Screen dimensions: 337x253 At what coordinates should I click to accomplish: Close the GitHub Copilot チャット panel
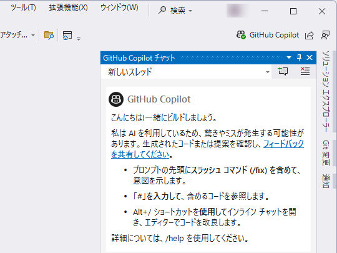[x=310, y=57]
